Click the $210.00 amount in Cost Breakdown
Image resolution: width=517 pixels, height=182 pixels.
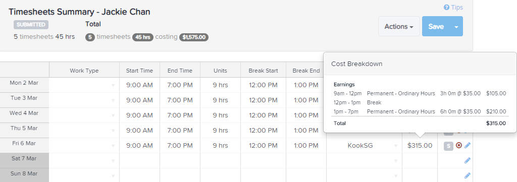496,111
